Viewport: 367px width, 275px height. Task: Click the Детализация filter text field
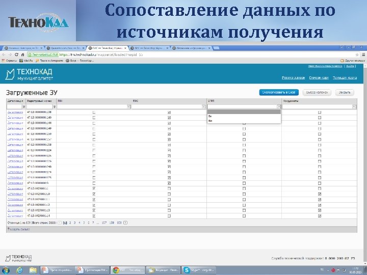(x=14, y=107)
